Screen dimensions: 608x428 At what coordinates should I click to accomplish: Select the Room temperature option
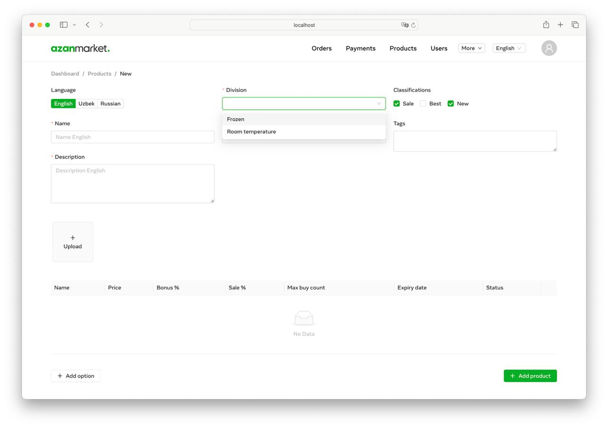point(251,132)
